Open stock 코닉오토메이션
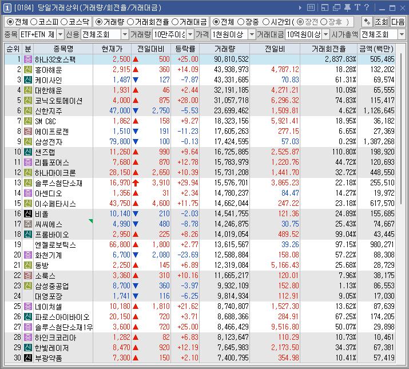Screen dimensions: 409x369 (x=59, y=101)
